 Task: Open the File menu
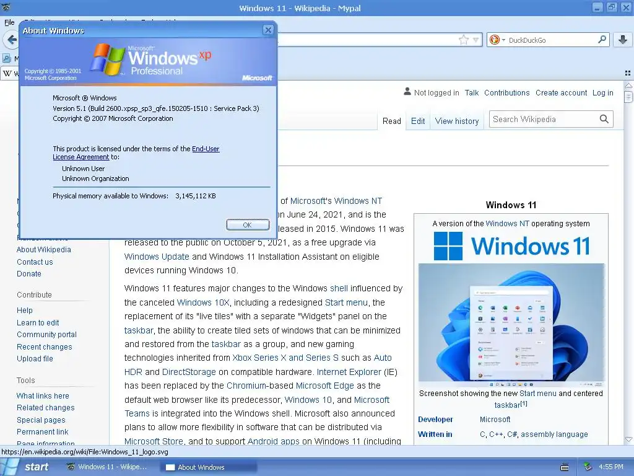(9, 22)
